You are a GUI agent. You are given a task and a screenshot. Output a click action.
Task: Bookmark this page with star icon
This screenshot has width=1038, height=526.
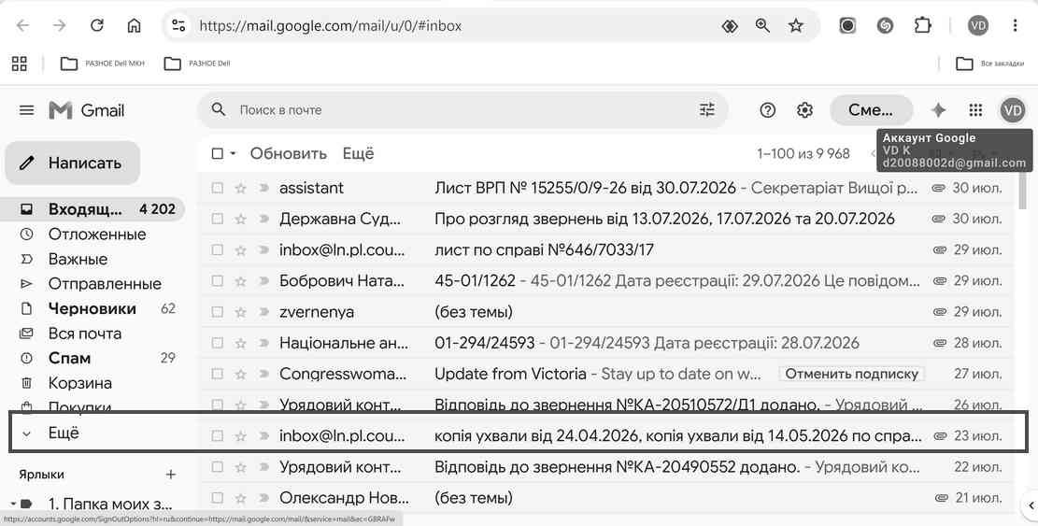pyautogui.click(x=796, y=26)
